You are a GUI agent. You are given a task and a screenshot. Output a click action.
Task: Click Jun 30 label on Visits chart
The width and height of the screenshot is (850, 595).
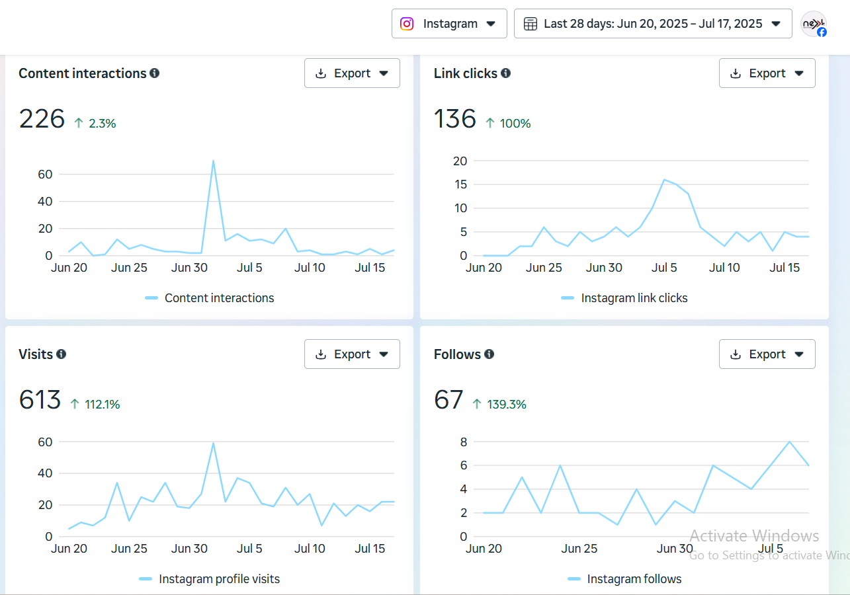pos(190,549)
